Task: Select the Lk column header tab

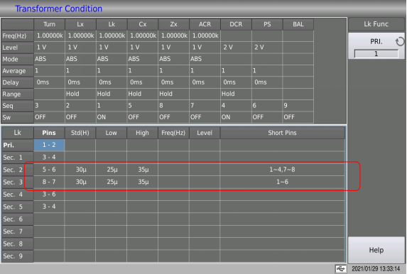Action: (112, 24)
